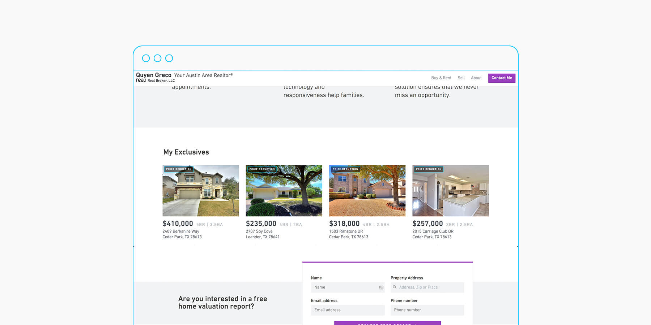Click the 4BR | 2BA details text
The height and width of the screenshot is (325, 651).
click(x=290, y=225)
